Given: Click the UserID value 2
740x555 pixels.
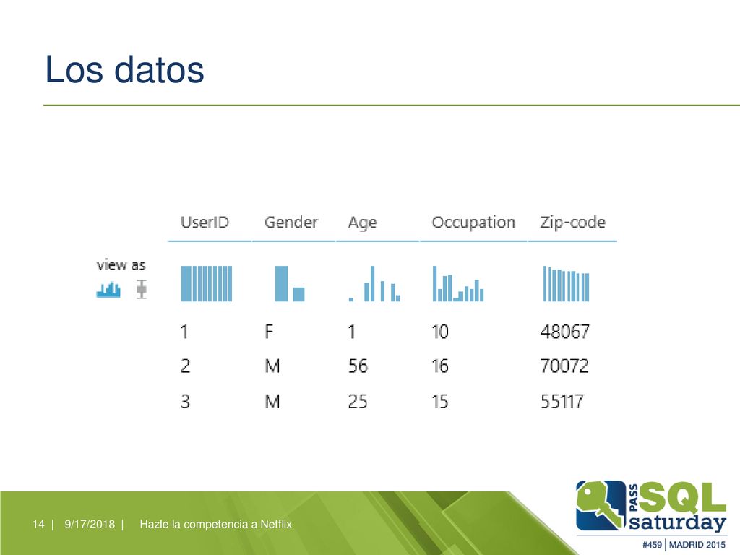Looking at the screenshot, I should pyautogui.click(x=186, y=366).
